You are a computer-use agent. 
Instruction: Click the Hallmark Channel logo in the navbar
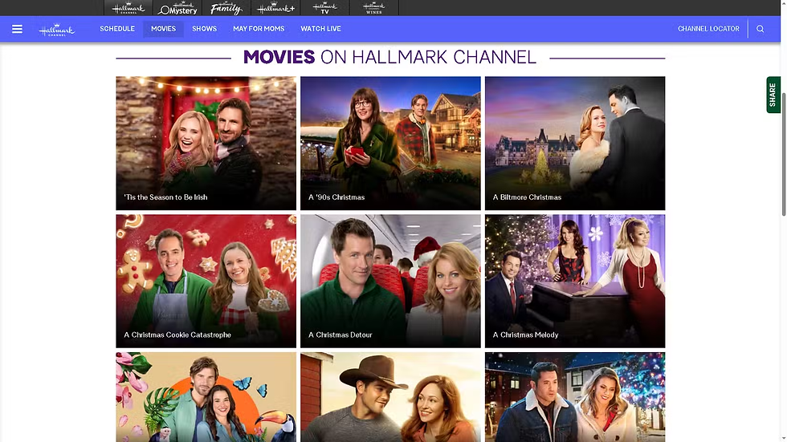pos(57,30)
